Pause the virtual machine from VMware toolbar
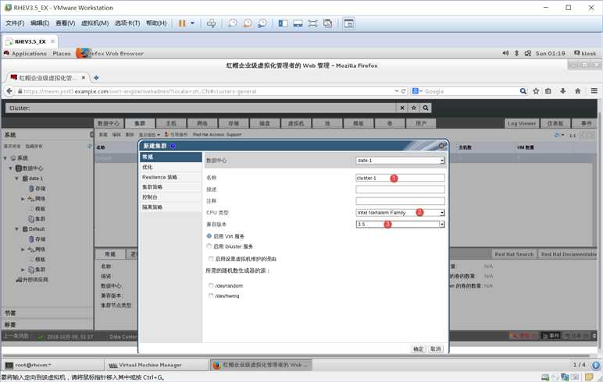Viewport: 603px width, 382px height. pos(181,23)
